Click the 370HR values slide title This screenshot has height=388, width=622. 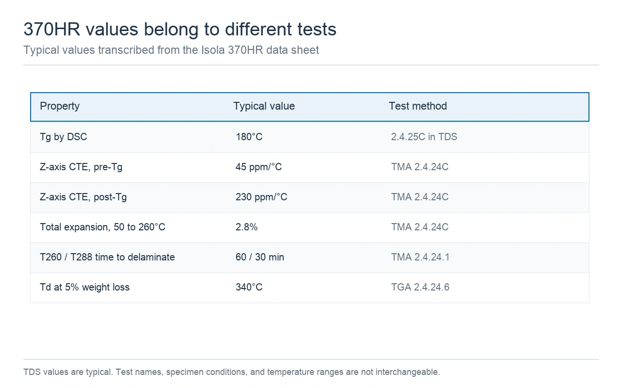point(180,30)
